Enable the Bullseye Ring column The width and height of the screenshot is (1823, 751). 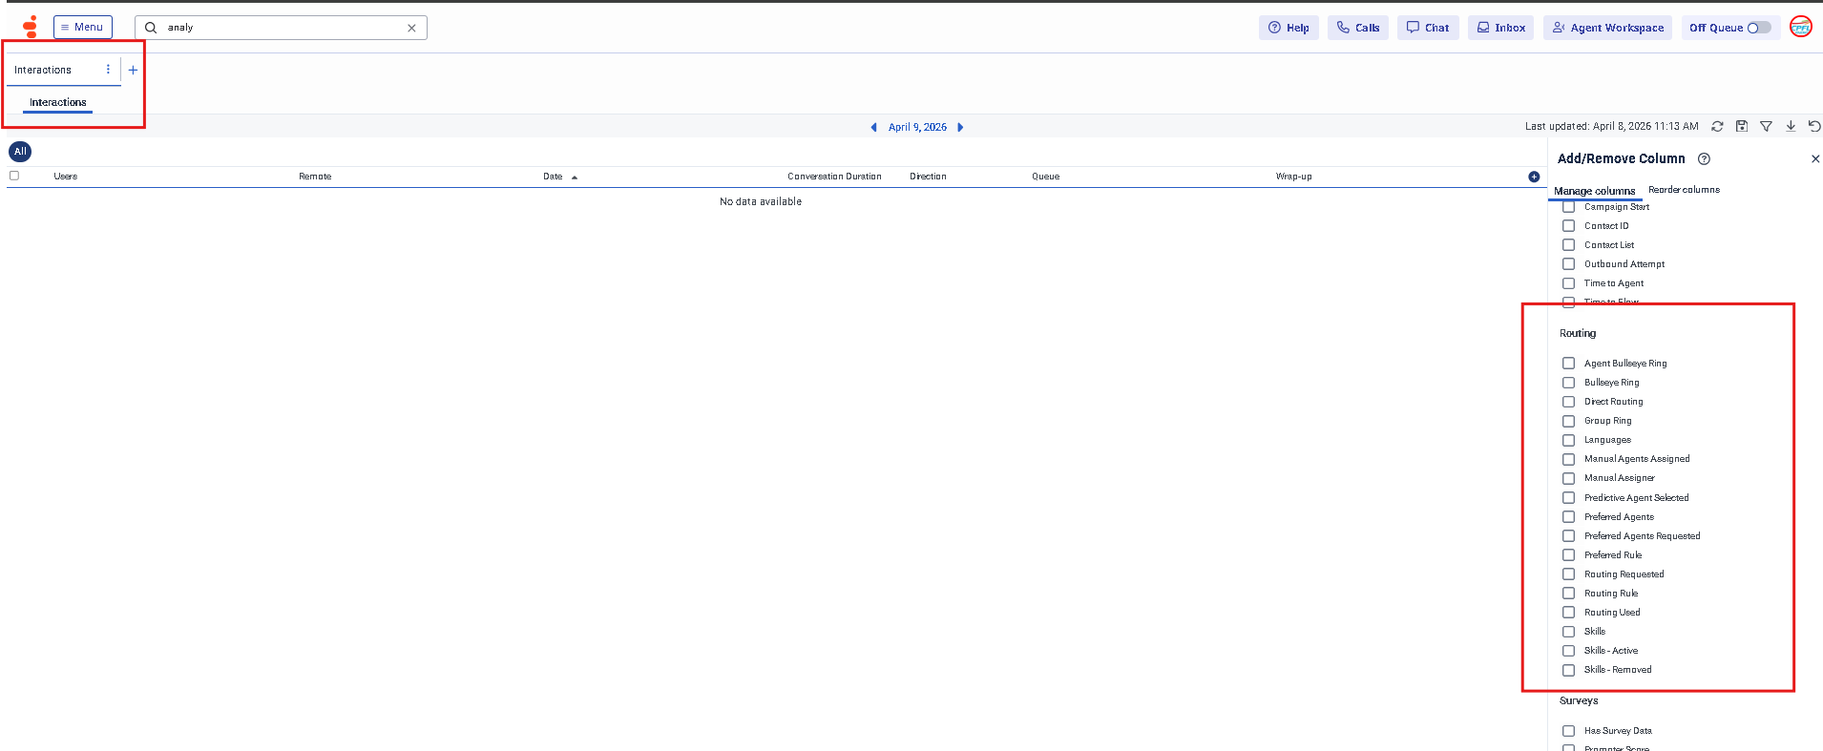(x=1568, y=383)
